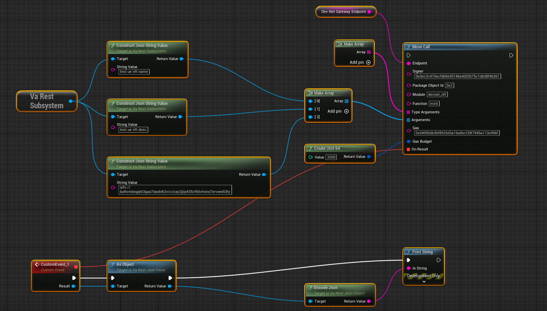
Task: Click the Create UInt 64 Value pin
Action: pos(310,157)
